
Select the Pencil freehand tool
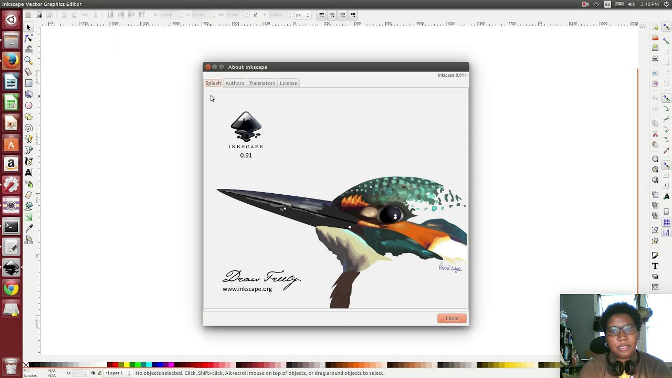point(29,139)
